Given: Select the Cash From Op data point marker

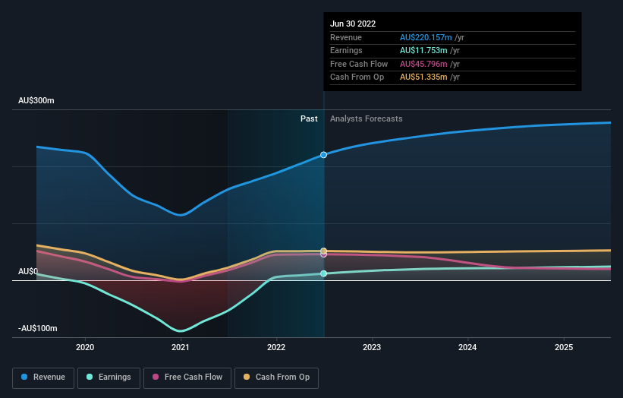Looking at the screenshot, I should 324,251.
